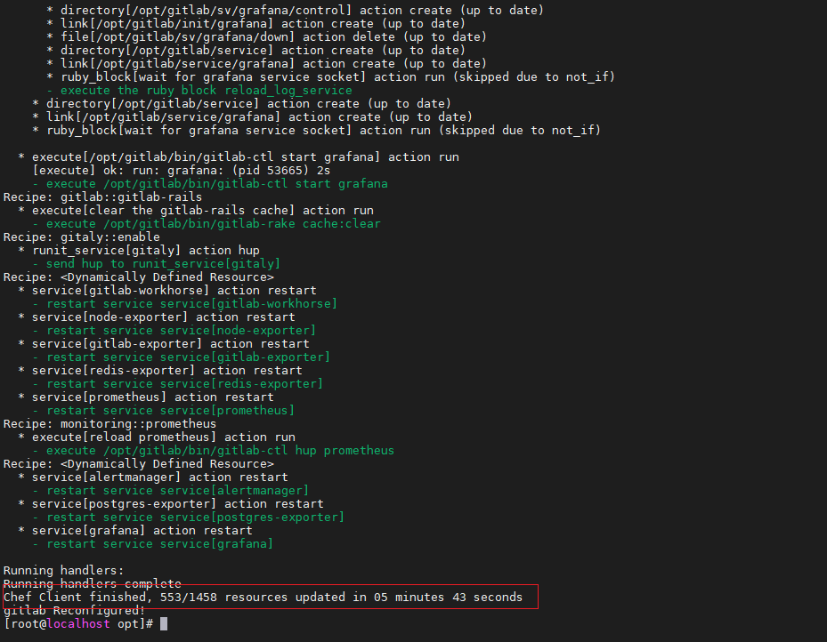827x642 pixels.
Task: Click 'service[alertmanager] action restart' line
Action: tap(153, 477)
